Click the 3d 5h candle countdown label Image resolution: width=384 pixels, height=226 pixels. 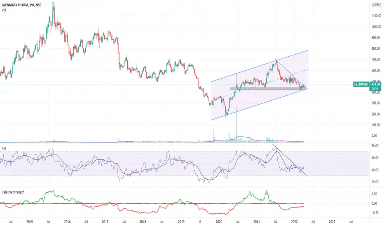(375, 88)
